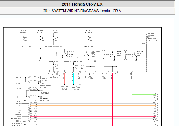
Task: Click the 'E12 WHT' wire label
Action: pyautogui.click(x=33, y=117)
